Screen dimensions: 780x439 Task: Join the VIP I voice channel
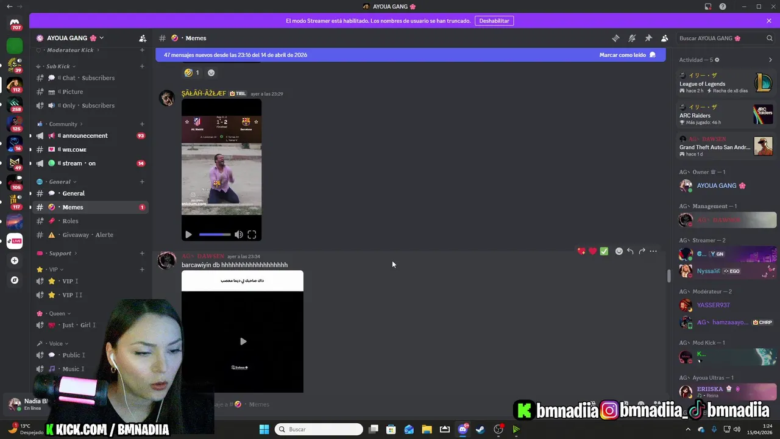pos(90,281)
